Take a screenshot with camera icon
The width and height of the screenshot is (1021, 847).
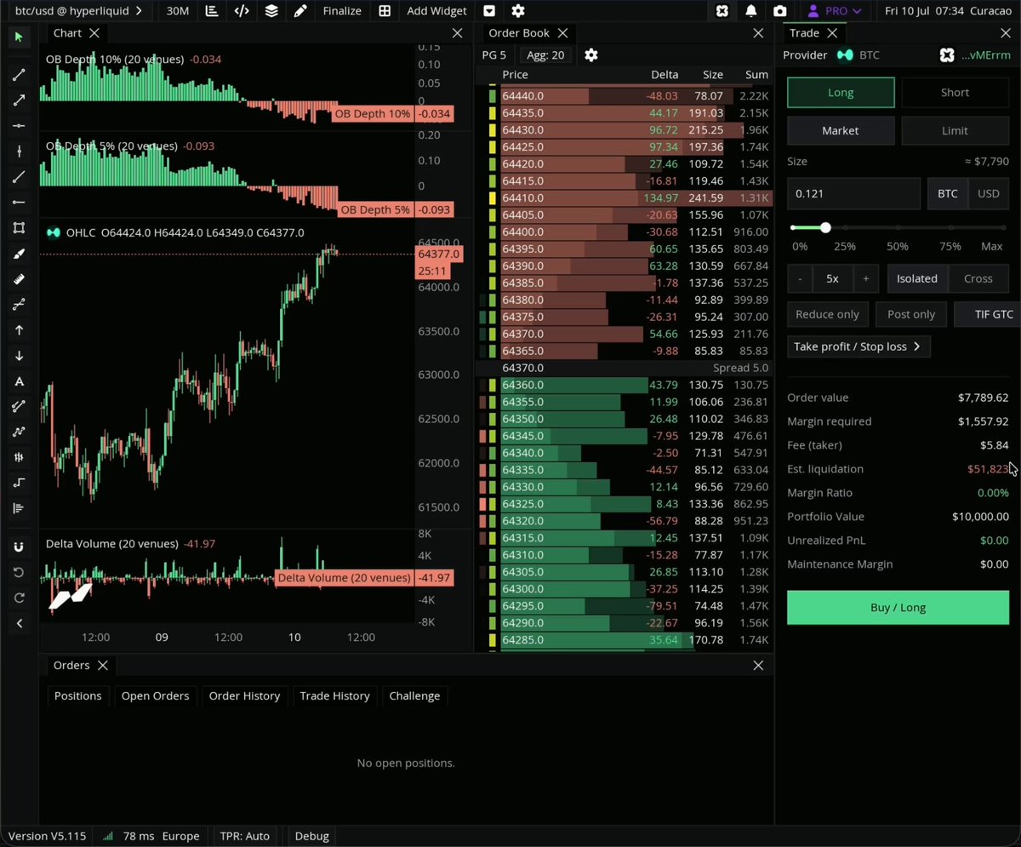click(780, 11)
